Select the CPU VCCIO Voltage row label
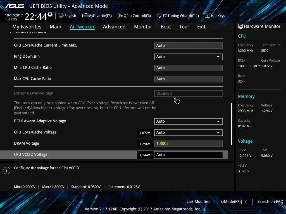286x214 pixels. pos(31,154)
